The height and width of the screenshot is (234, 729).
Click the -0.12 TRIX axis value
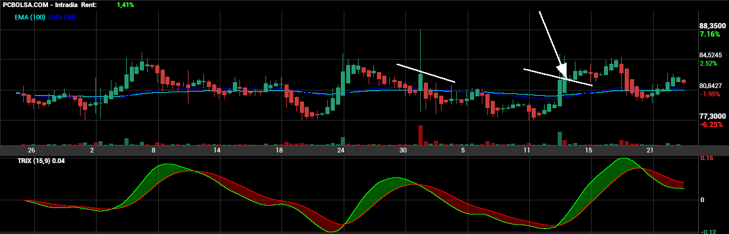click(x=708, y=232)
